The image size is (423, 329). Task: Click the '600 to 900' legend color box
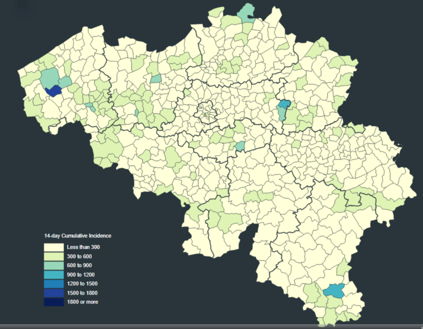(x=53, y=265)
